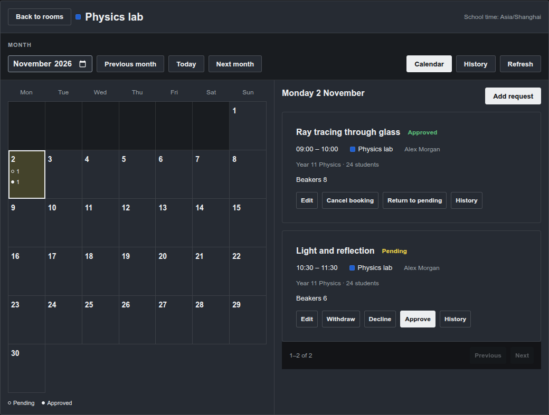
Task: Select 12 November in the calendar
Action: 137,223
